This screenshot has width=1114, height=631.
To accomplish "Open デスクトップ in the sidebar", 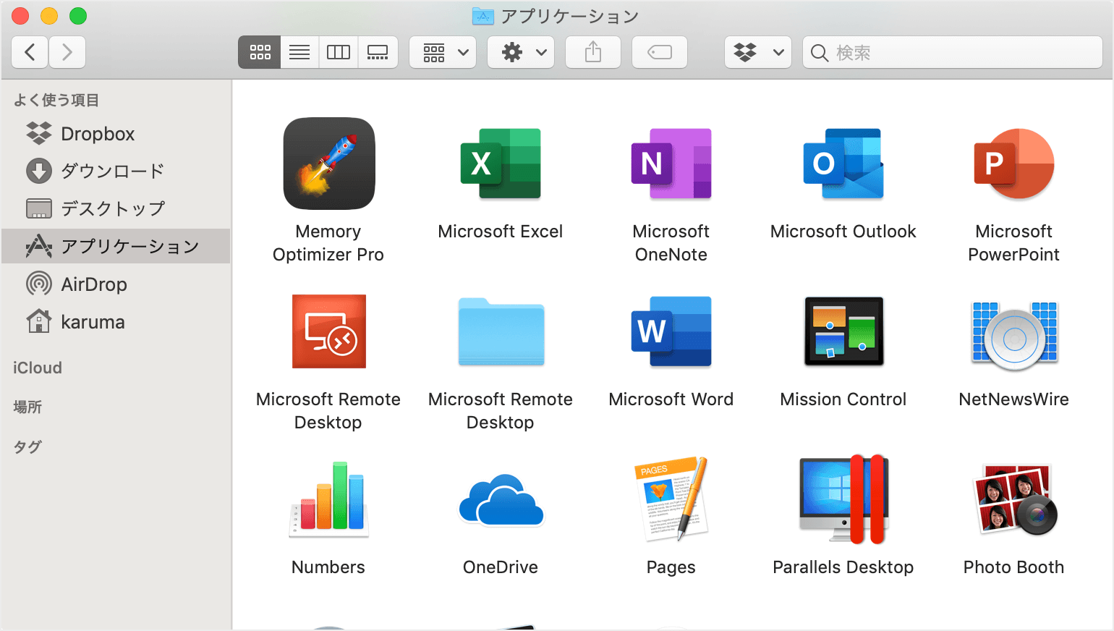I will pyautogui.click(x=116, y=208).
